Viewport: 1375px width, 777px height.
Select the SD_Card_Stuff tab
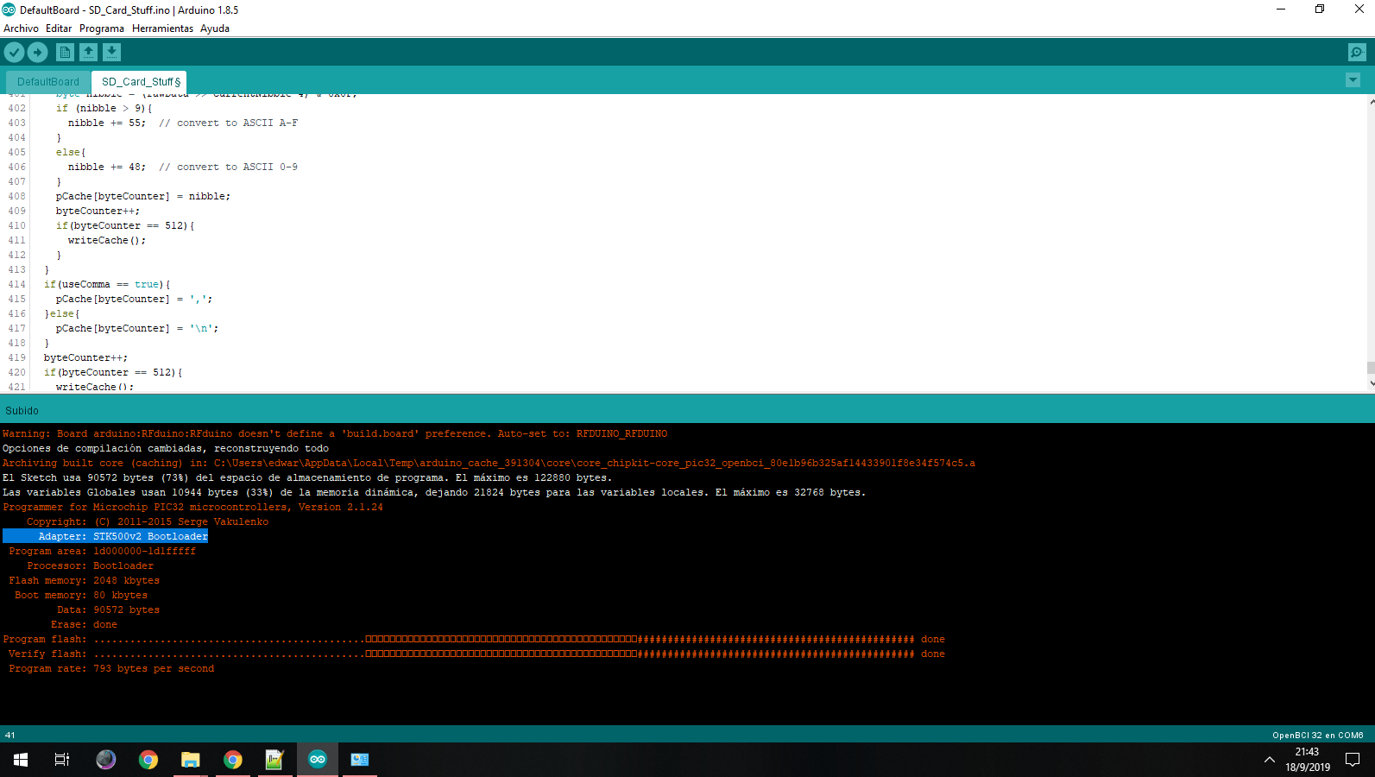141,82
